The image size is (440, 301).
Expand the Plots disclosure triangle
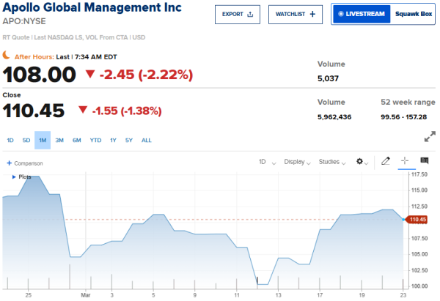13,177
